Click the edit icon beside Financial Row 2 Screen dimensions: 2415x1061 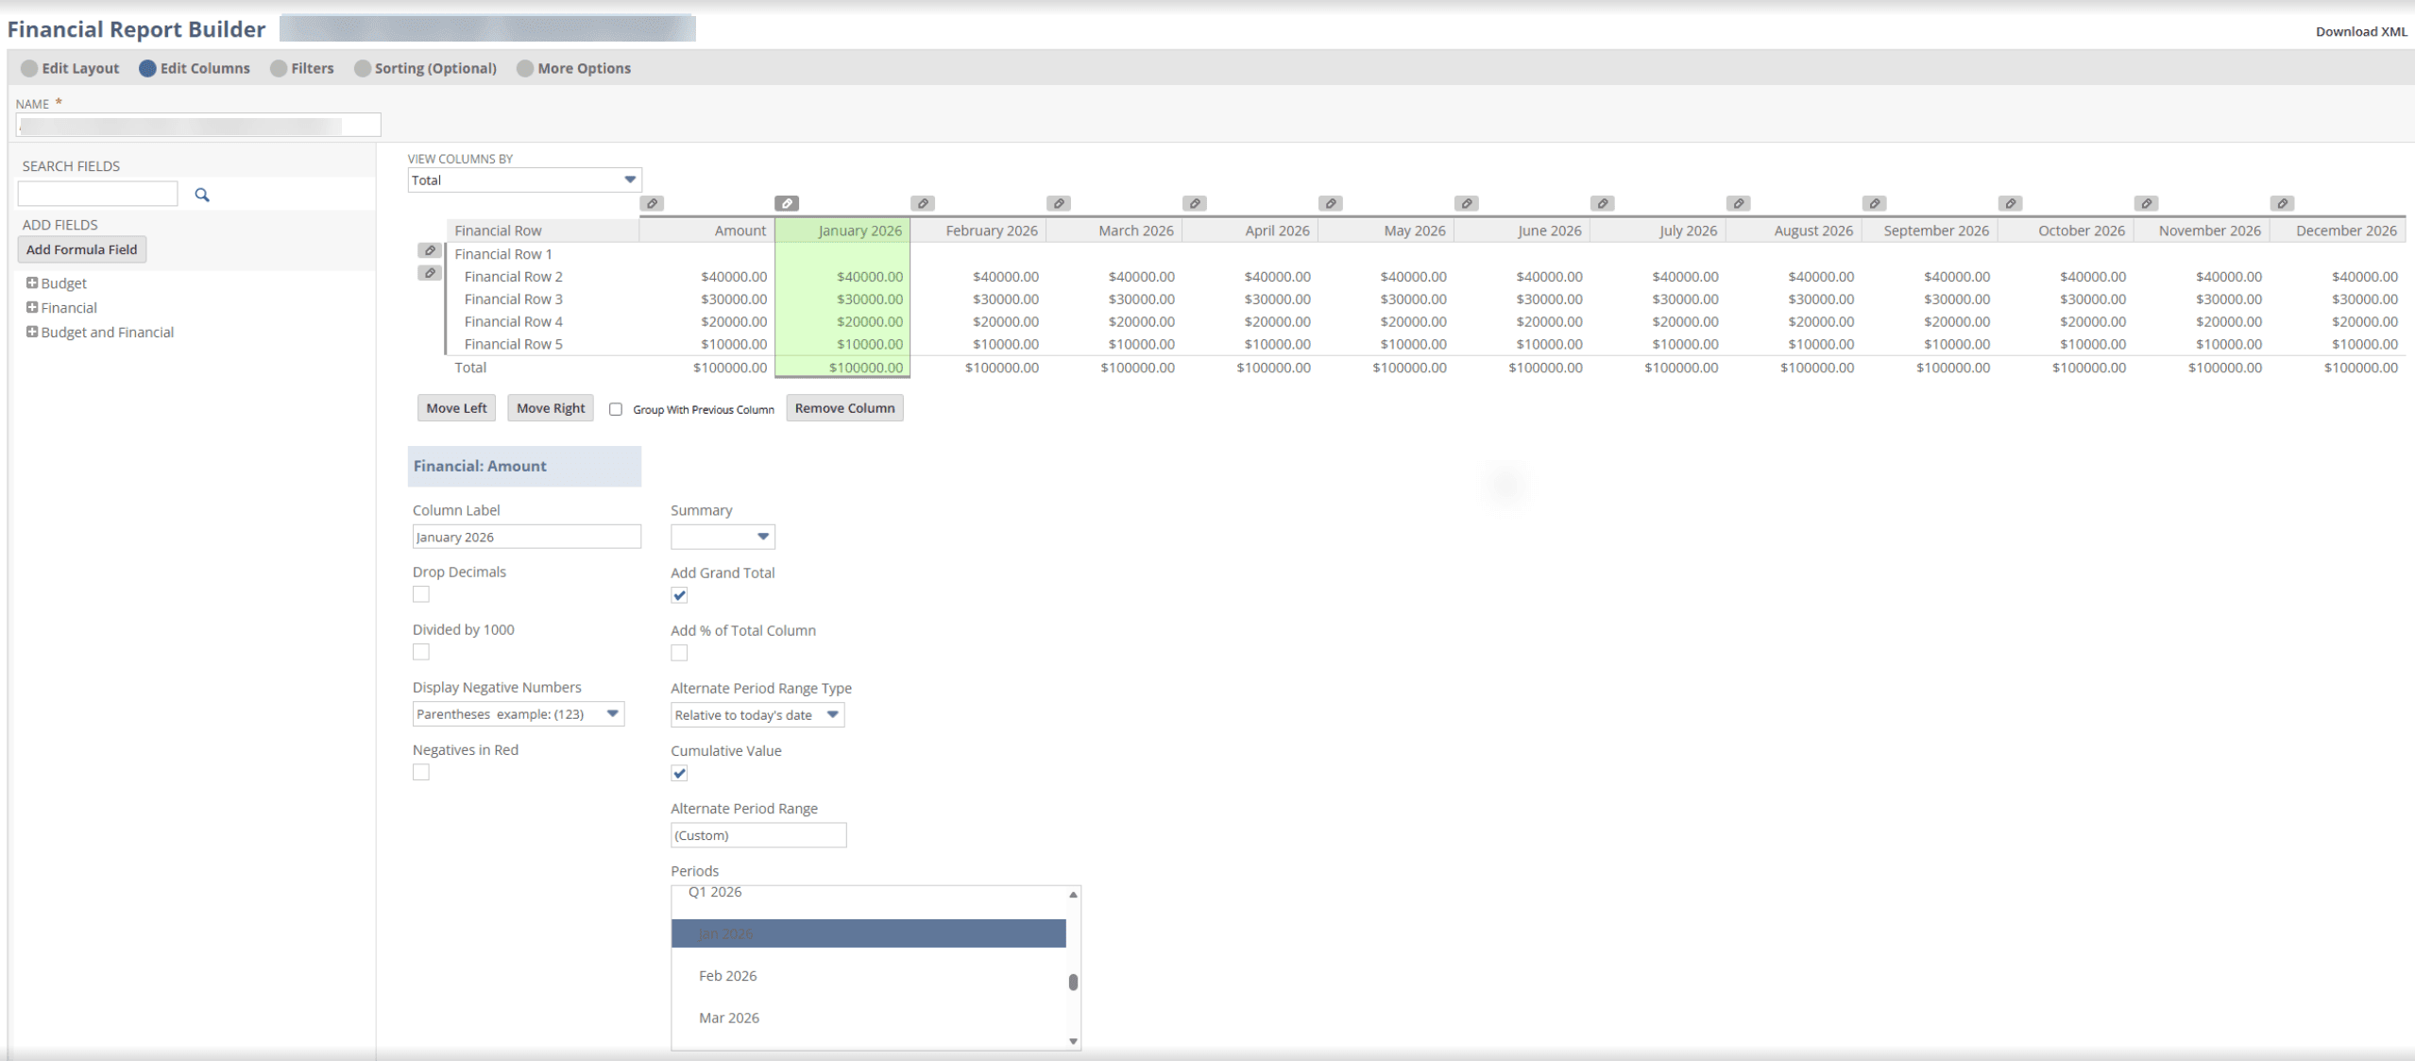430,273
